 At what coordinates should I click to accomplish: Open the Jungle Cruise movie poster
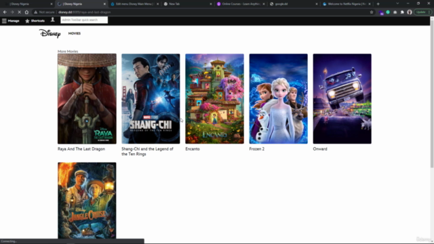[87, 201]
